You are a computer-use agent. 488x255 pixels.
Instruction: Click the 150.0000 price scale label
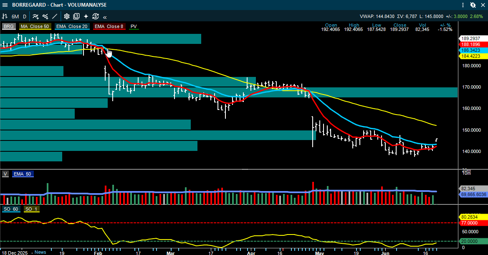click(471, 130)
